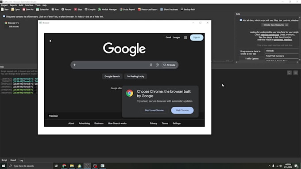Open the Privacy footer link
Viewport: 301px width, 169px height.
[154, 124]
